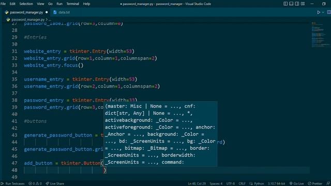Toggle the primary side bar layout icon
The width and height of the screenshot is (331, 186).
pos(285,4)
